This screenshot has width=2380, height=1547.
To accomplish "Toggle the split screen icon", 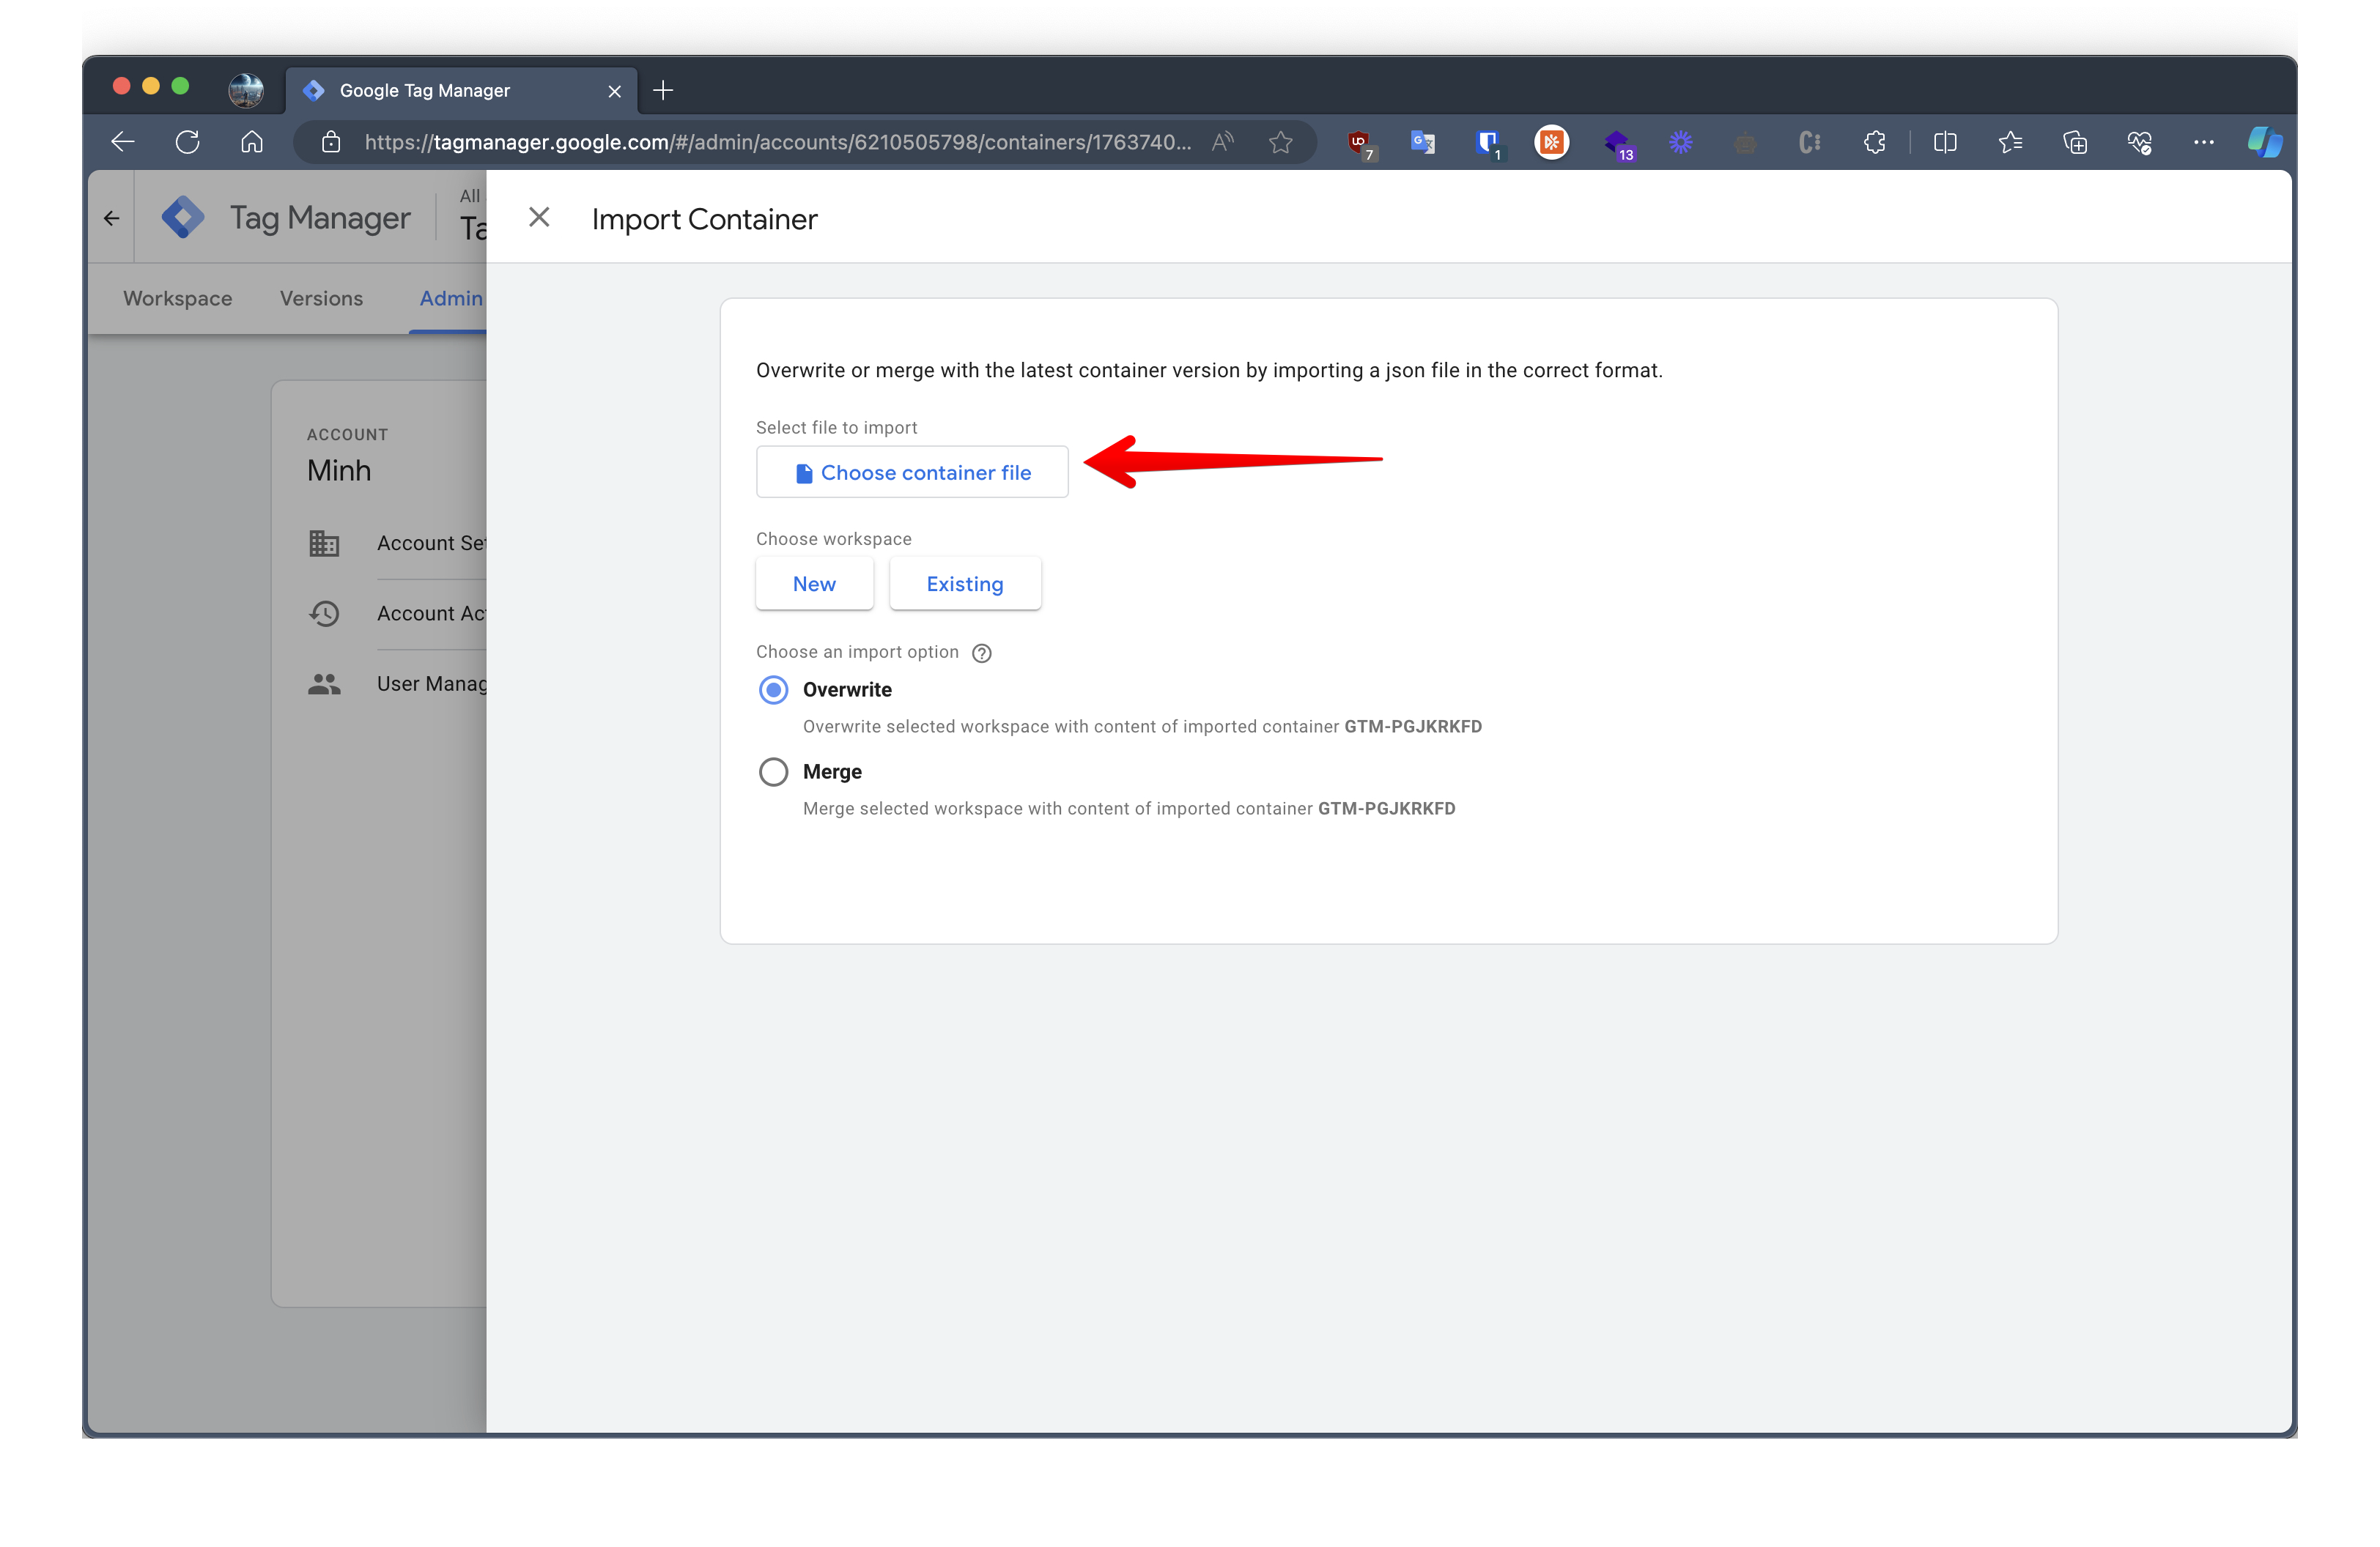I will click(x=1945, y=143).
